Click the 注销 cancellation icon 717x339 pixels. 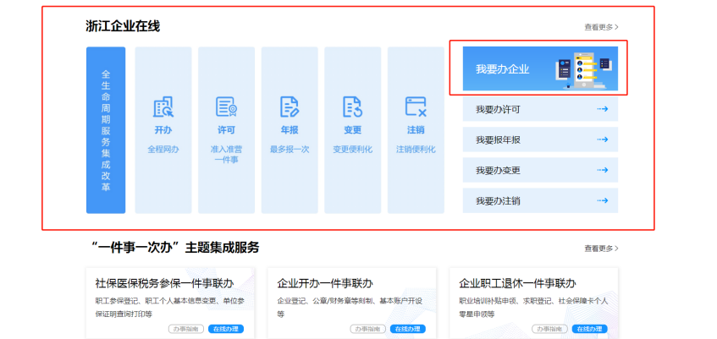[416, 107]
